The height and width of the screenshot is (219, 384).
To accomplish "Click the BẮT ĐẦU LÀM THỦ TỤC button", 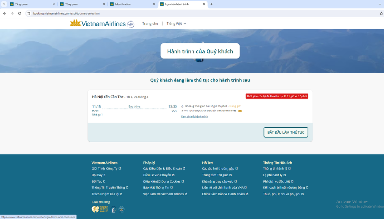I will (286, 132).
